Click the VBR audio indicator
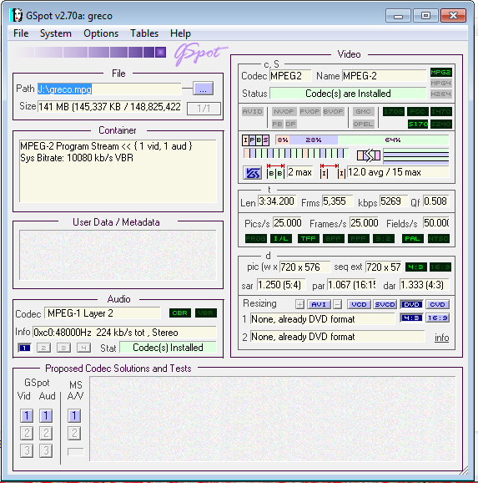The height and width of the screenshot is (483, 478). [206, 313]
